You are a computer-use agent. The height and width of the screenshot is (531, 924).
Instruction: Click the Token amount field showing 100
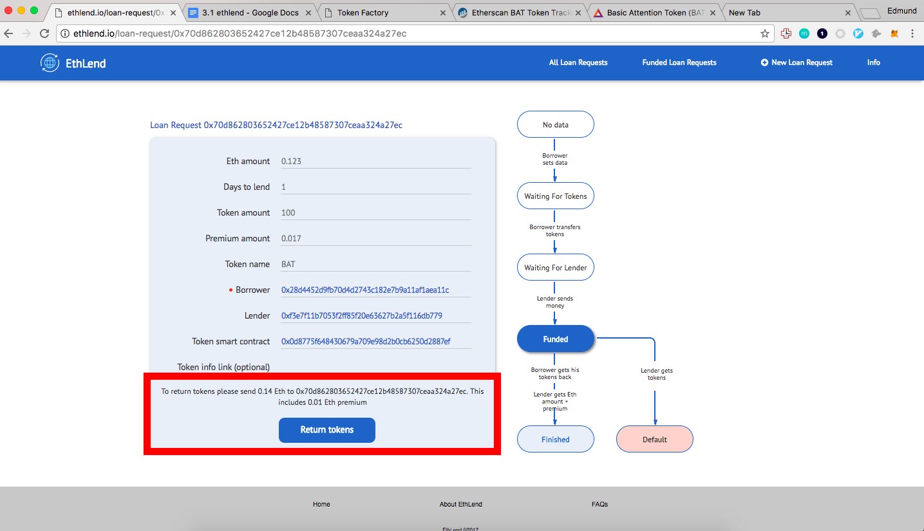[376, 212]
